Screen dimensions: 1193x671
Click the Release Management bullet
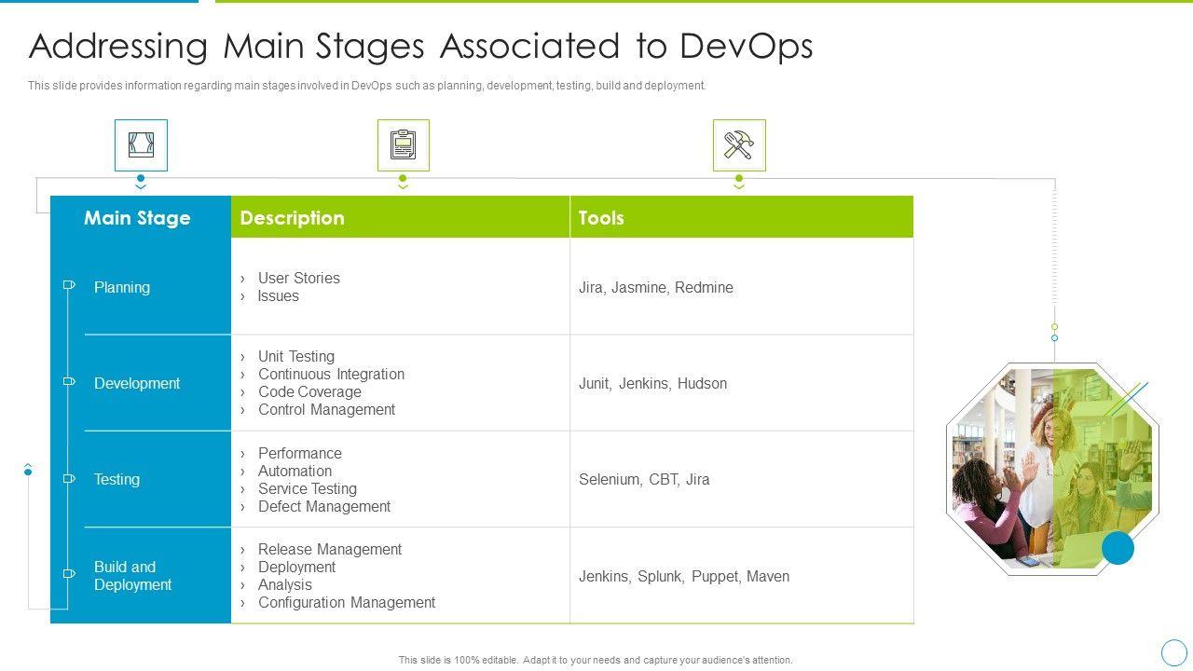click(x=329, y=550)
